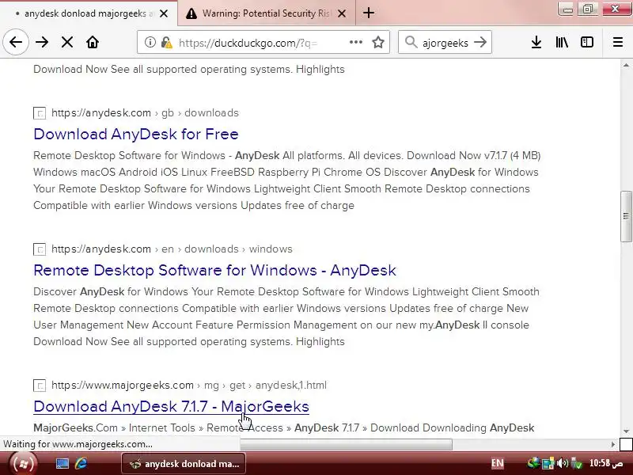Open Download AnyDesk 7.1.7 - MajorGeeks result
The height and width of the screenshot is (475, 633).
171,406
